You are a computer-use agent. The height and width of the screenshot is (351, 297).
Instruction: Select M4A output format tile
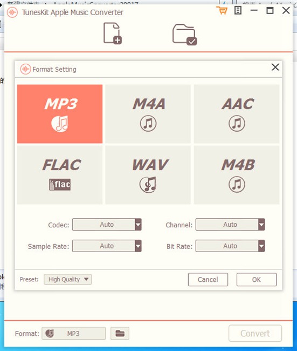click(x=148, y=114)
